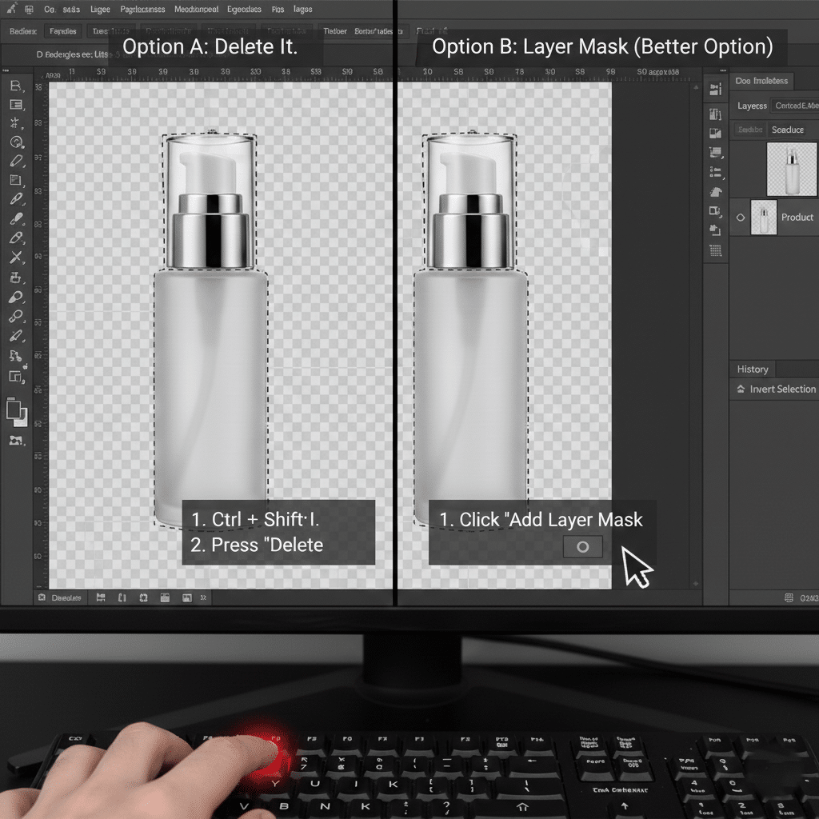Viewport: 819px width, 819px height.
Task: Open the Tlaber option in options bar
Action: click(x=334, y=31)
